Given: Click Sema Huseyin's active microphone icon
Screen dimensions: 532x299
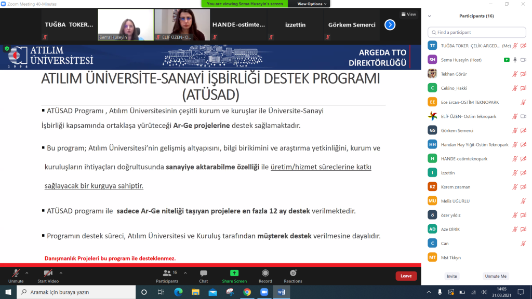Looking at the screenshot, I should [x=515, y=60].
